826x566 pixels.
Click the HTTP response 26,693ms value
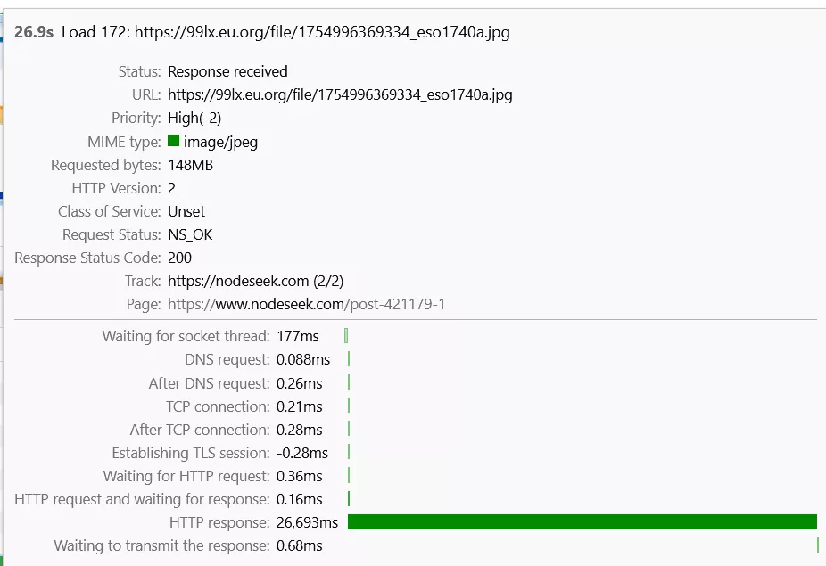[307, 522]
